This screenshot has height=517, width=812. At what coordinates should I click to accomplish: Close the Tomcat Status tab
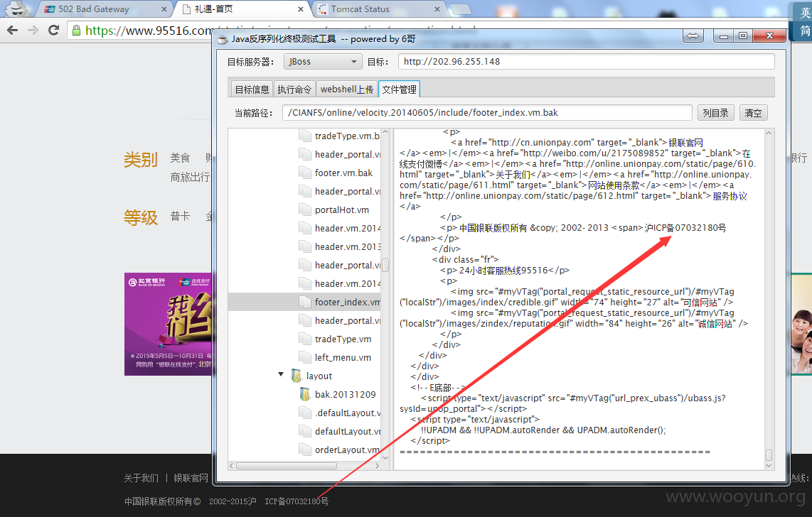[437, 9]
